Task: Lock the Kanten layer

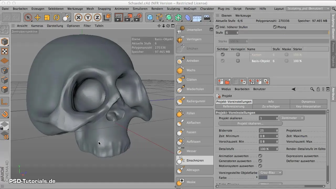Action: (238, 55)
